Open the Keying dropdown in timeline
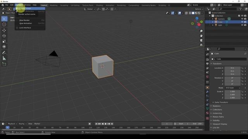The image size is (248, 139). 22,124
